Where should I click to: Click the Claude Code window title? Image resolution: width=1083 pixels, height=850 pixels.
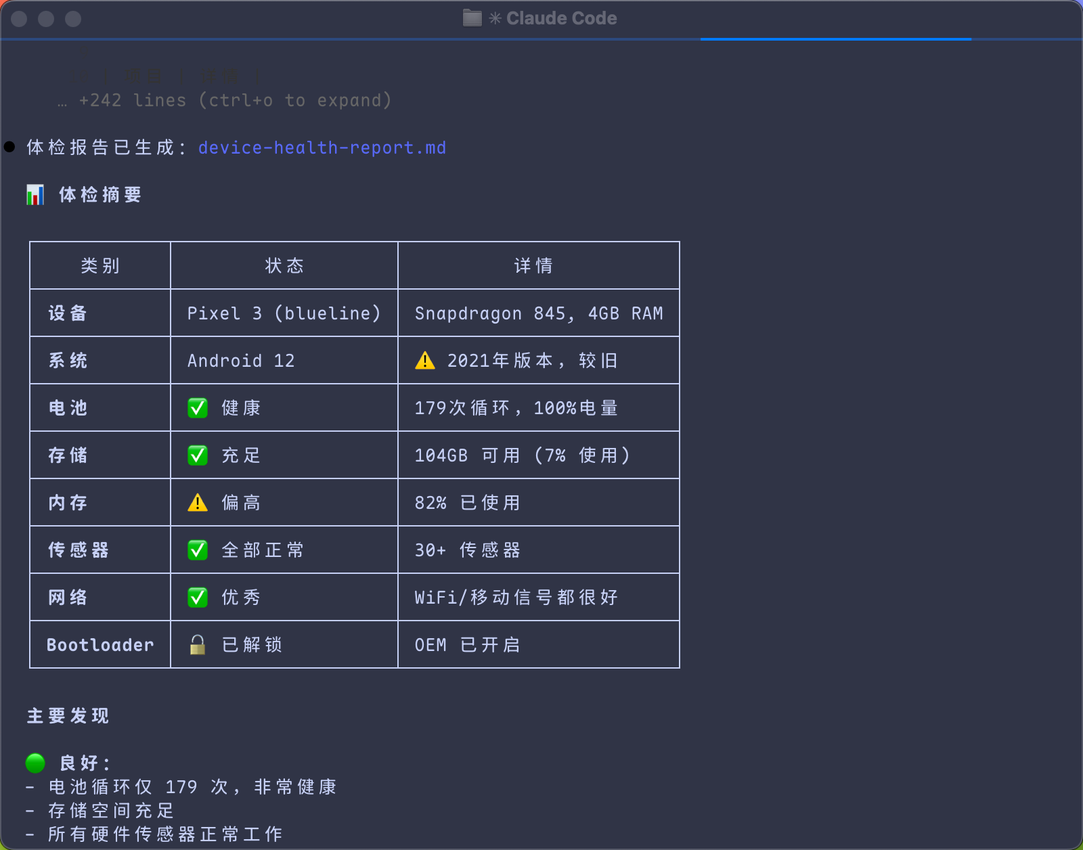click(x=561, y=18)
